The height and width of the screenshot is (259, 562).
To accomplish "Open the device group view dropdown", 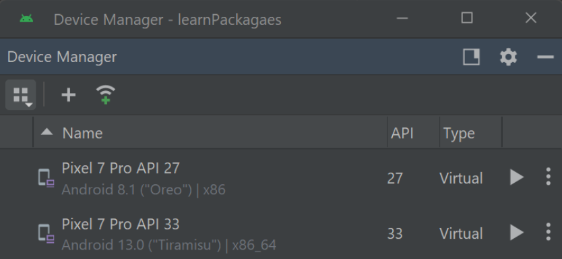I will coord(20,94).
